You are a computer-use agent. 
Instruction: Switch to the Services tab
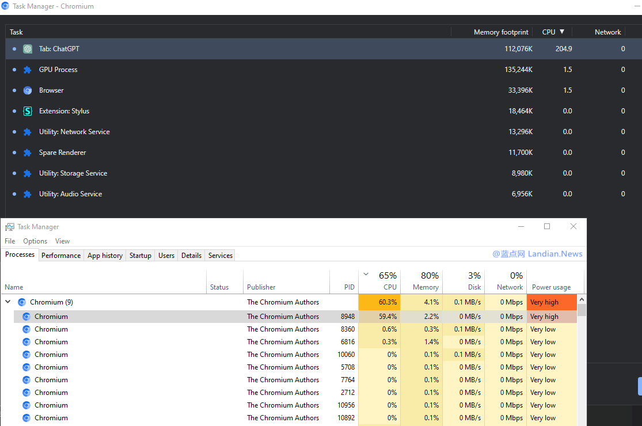tap(221, 256)
